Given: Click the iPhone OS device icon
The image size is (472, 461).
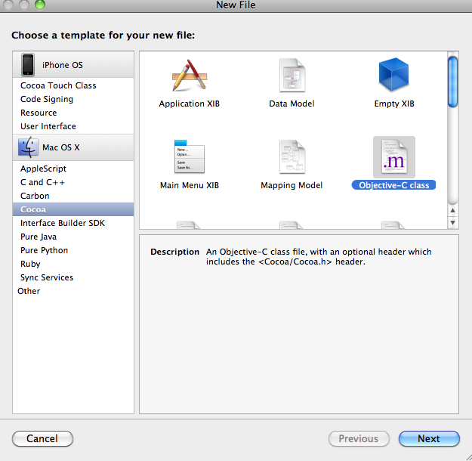Looking at the screenshot, I should [x=28, y=65].
